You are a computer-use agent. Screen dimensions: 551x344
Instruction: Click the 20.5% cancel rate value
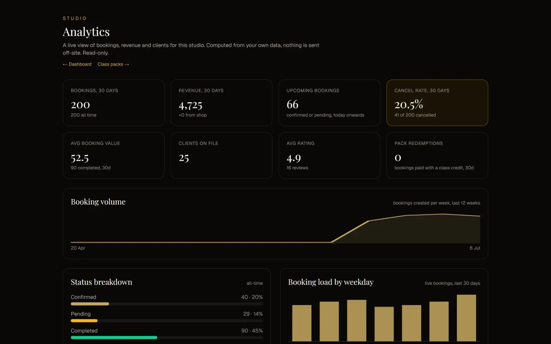(x=409, y=105)
